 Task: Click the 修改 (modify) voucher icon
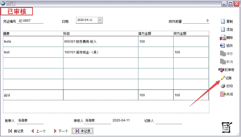point(223,46)
